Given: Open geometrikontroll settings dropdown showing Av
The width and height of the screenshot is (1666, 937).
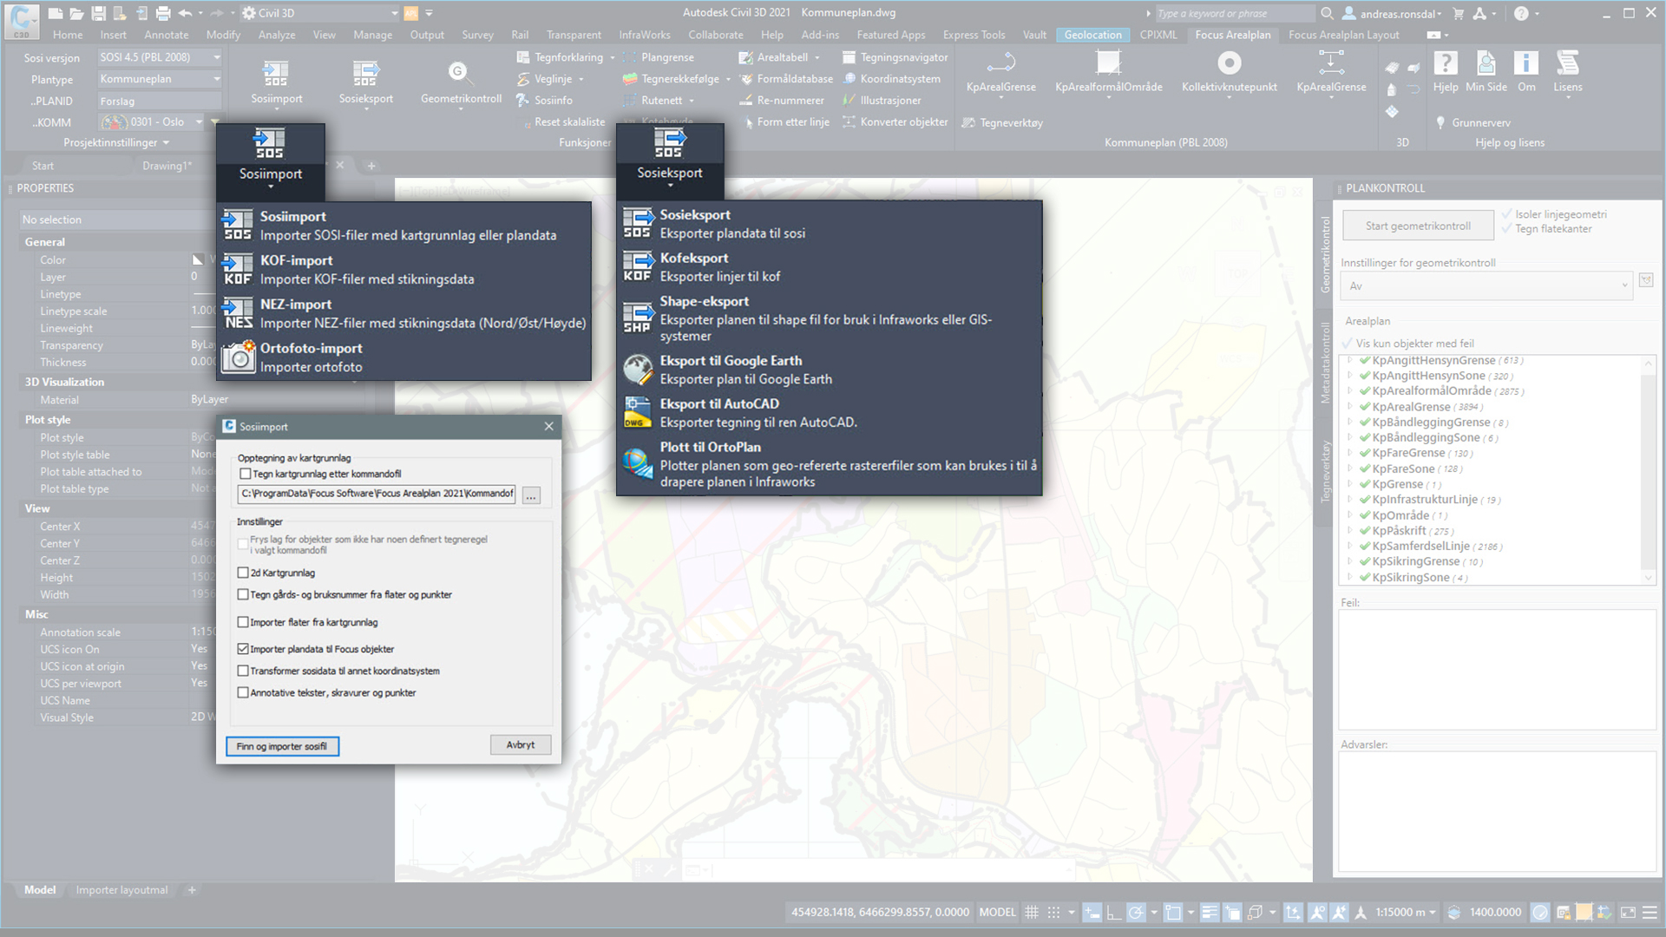Looking at the screenshot, I should 1486,286.
